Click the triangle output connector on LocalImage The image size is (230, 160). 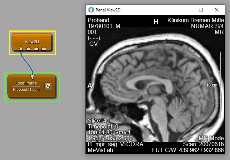(32, 77)
